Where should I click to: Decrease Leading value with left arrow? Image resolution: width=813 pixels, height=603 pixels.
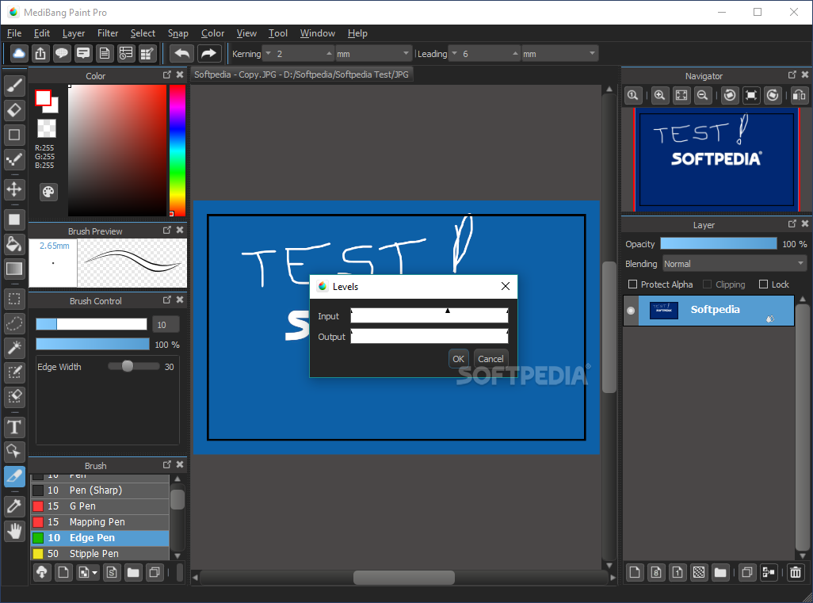click(454, 53)
